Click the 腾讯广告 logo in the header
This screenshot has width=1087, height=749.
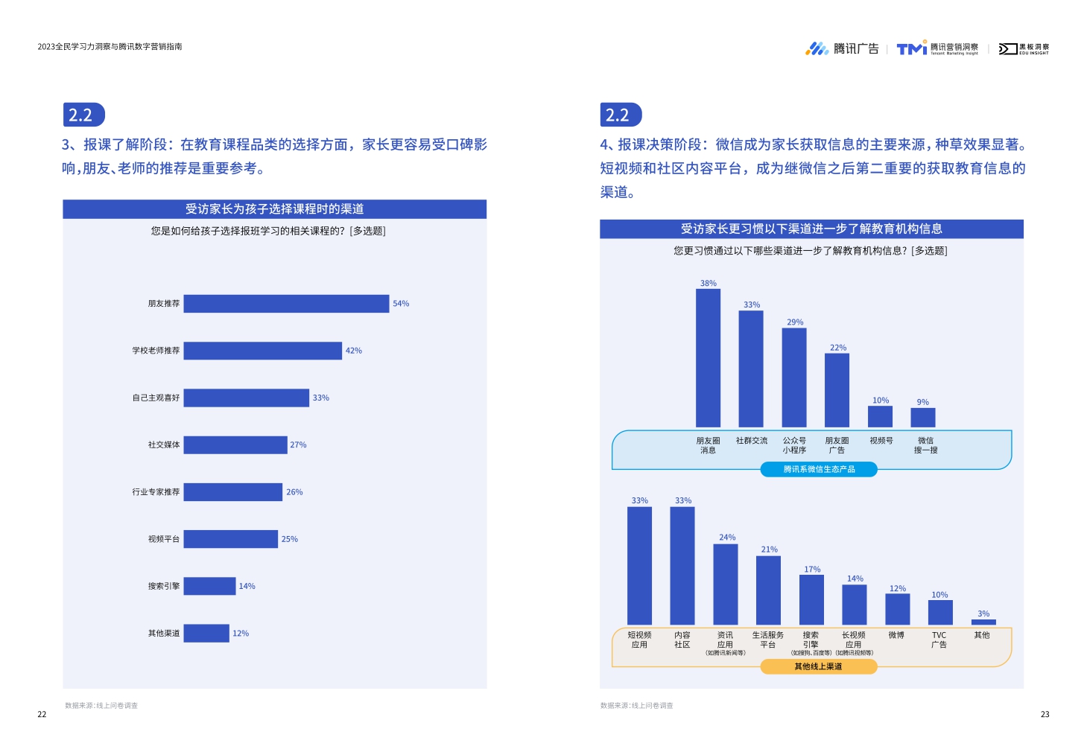[846, 48]
